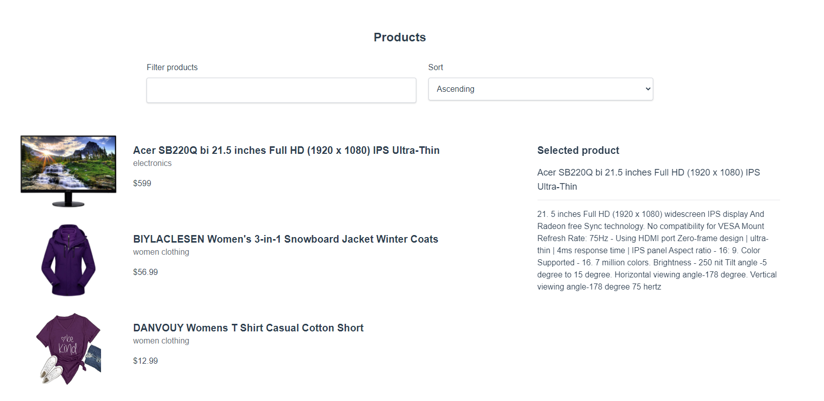Click the 'Sort' label

click(435, 68)
